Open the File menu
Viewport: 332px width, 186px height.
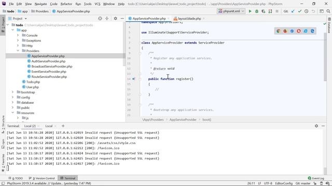point(11,4)
